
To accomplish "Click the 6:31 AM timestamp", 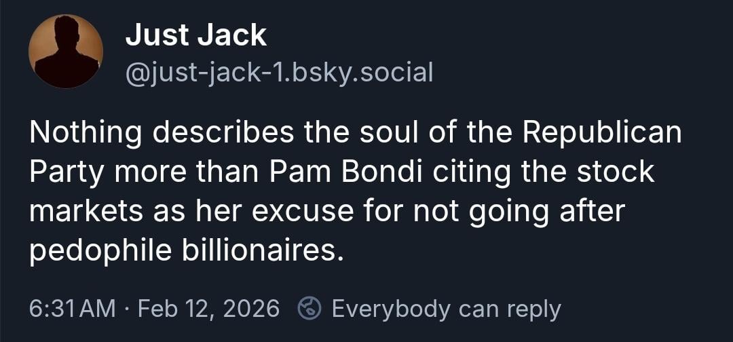I will pos(73,309).
